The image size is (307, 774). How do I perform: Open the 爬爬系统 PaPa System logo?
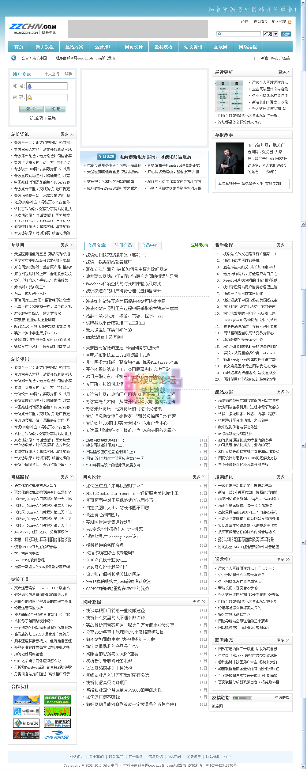tap(57, 723)
